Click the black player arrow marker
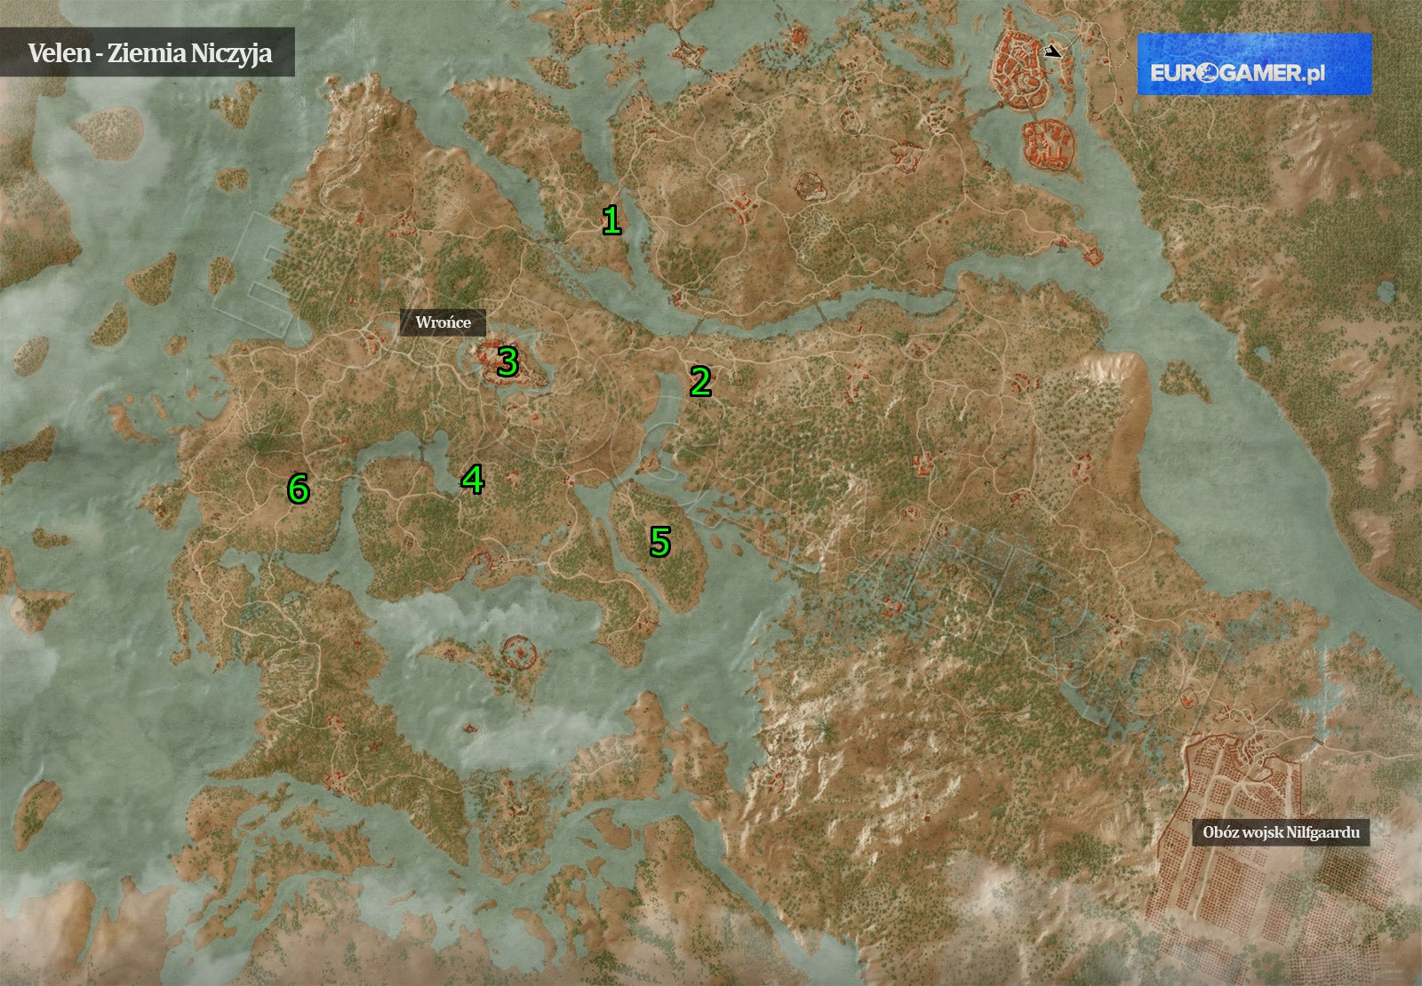This screenshot has height=986, width=1422. coord(1054,52)
